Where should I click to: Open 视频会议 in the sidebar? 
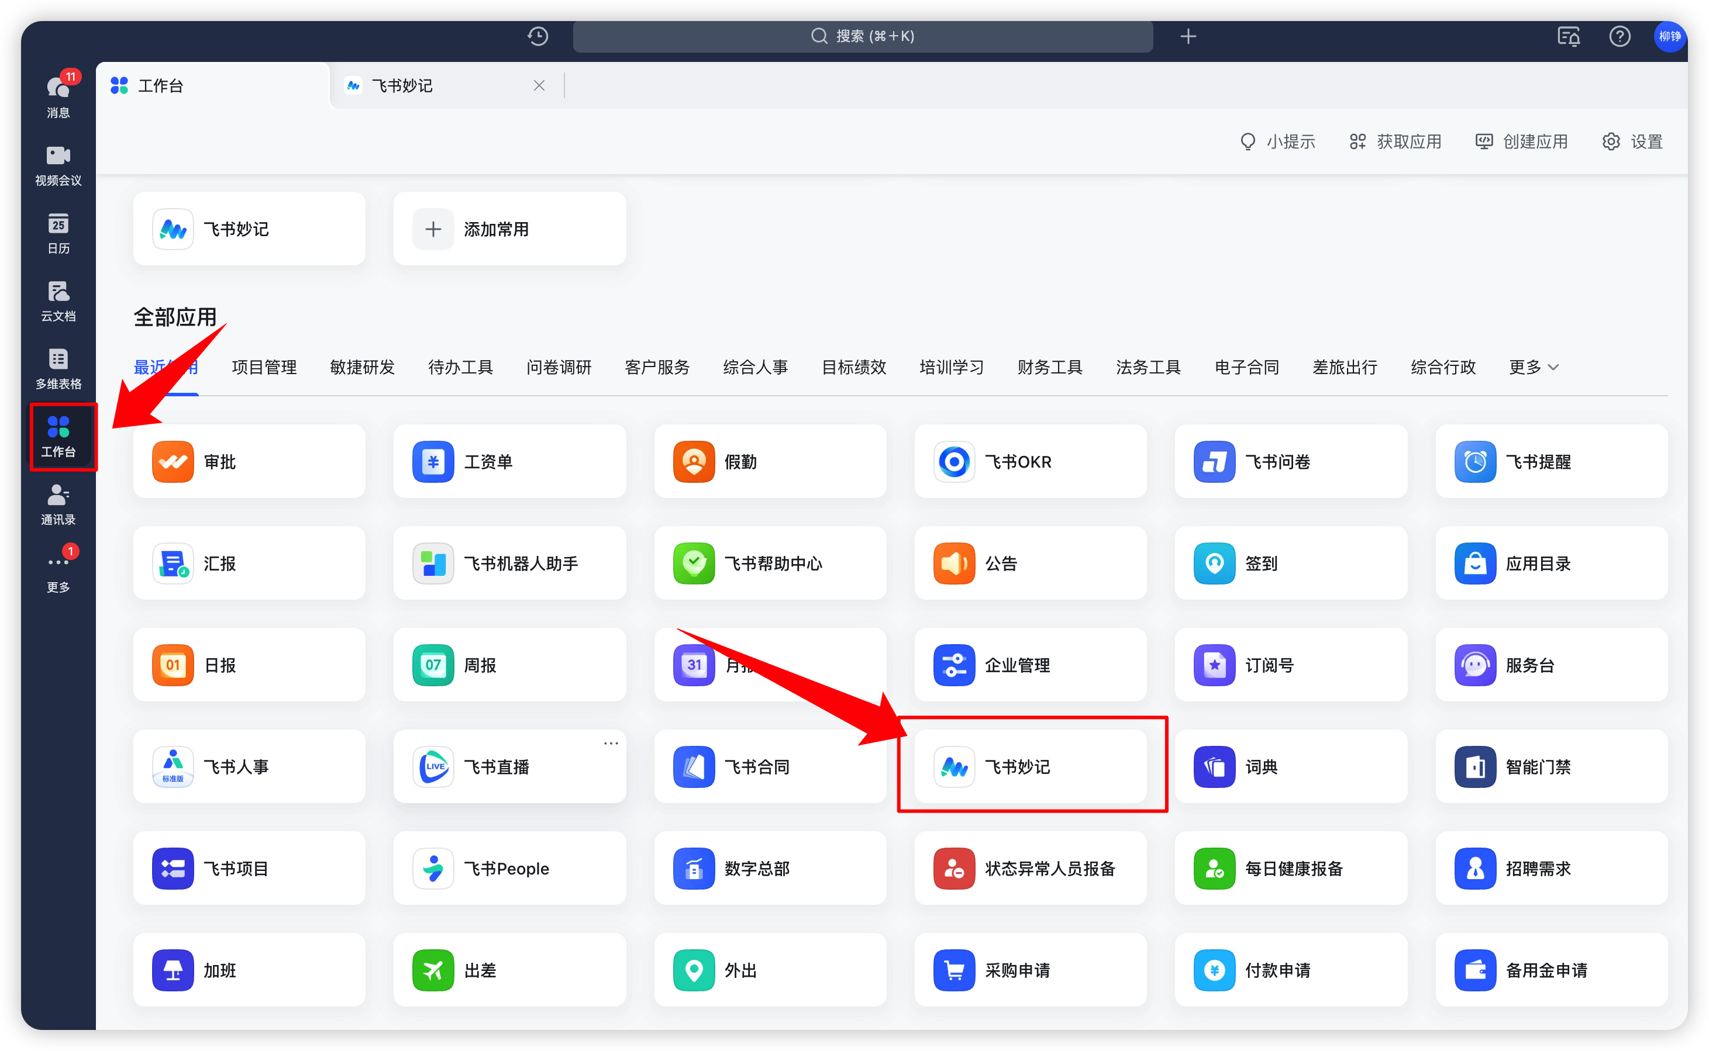coord(58,165)
